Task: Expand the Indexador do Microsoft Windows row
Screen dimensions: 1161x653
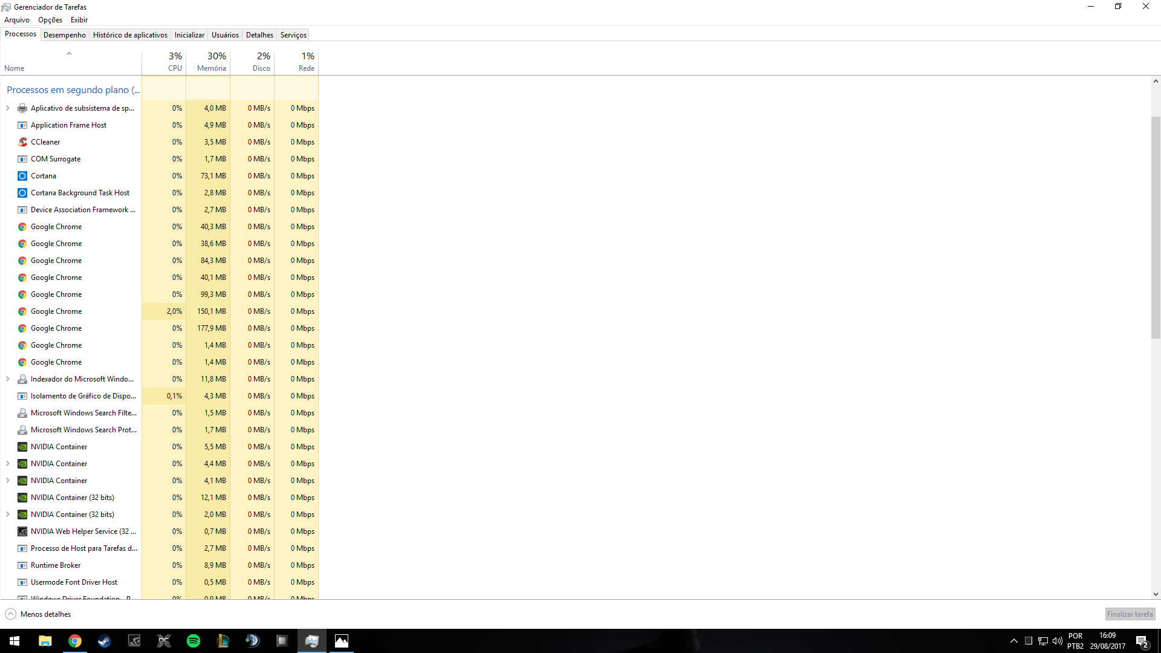Action: click(7, 379)
